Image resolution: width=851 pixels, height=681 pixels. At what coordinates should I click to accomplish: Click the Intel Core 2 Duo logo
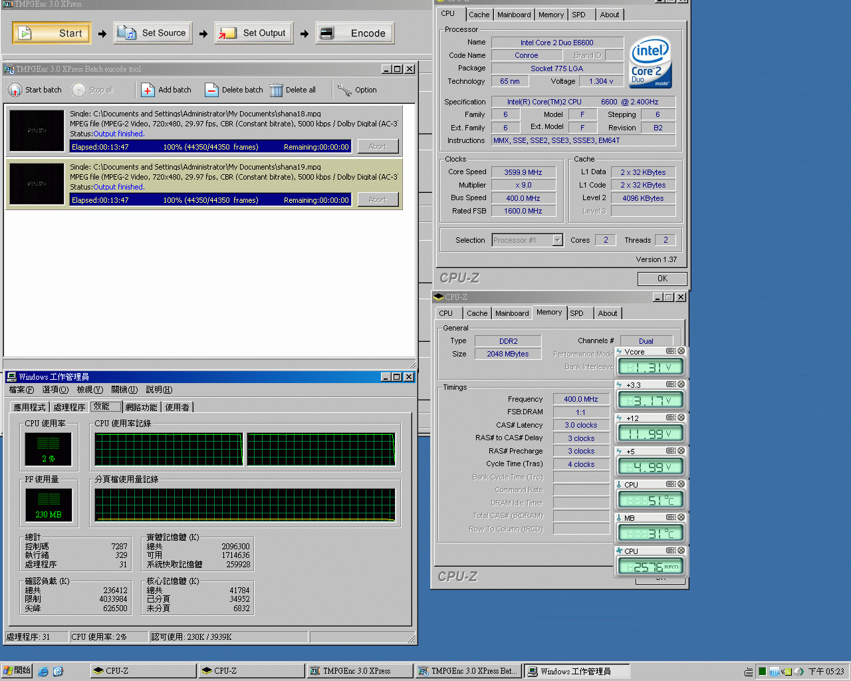tap(650, 62)
